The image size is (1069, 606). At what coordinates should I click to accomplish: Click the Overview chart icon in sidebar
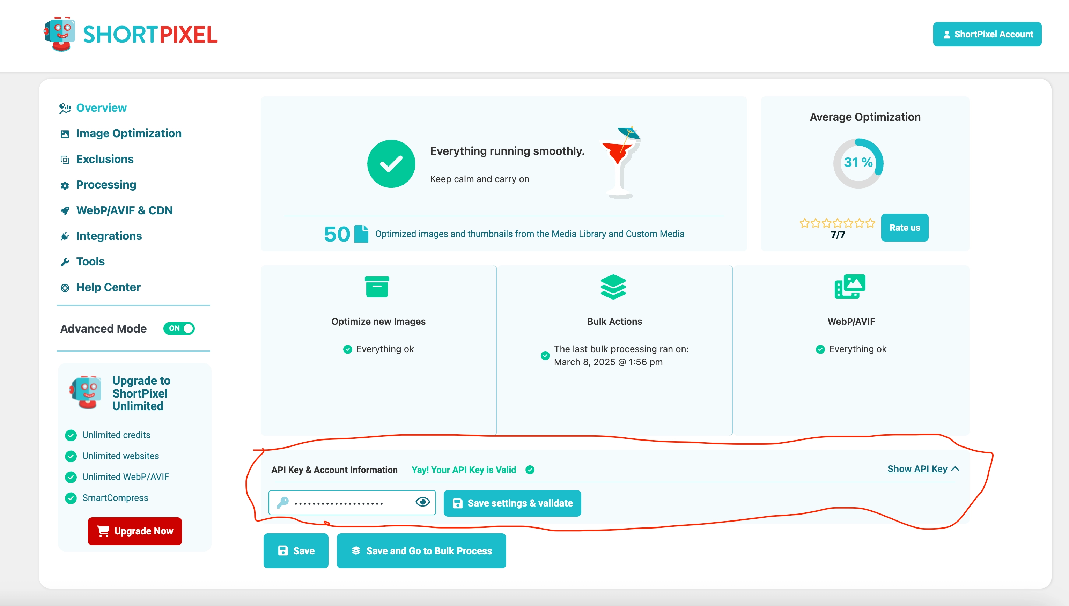coord(65,108)
